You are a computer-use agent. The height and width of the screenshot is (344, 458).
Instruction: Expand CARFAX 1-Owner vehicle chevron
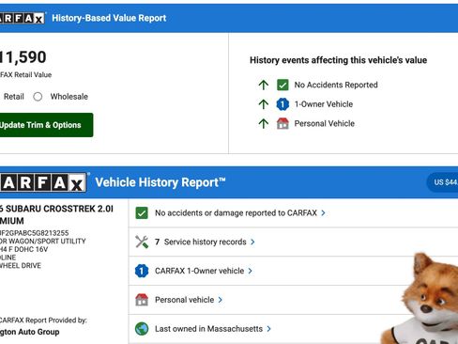click(251, 271)
